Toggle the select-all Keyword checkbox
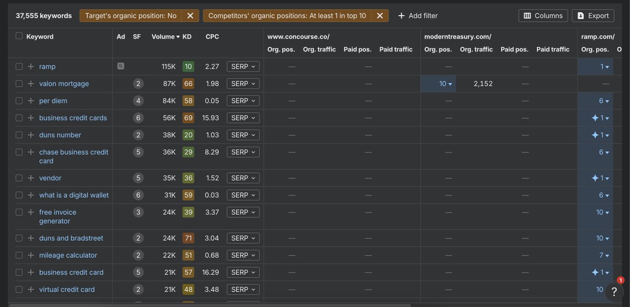This screenshot has height=307, width=630. [19, 36]
